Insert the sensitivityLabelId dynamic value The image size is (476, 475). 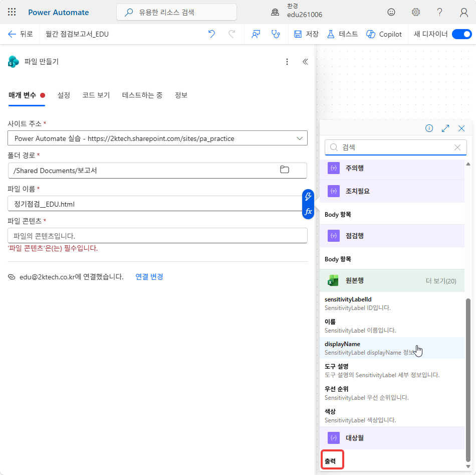click(x=392, y=303)
